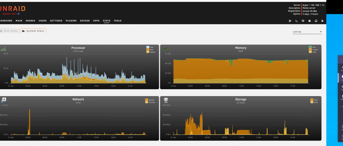Viewport: 343px width, 146px height.
Task: Open the Shares menu
Action: pos(31,21)
